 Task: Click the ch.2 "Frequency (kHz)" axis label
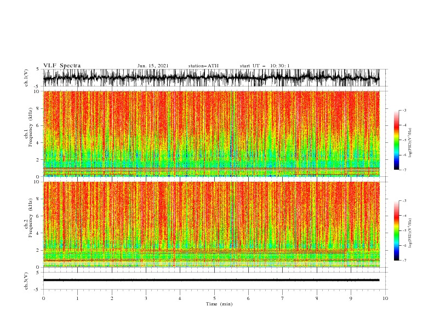(31, 218)
